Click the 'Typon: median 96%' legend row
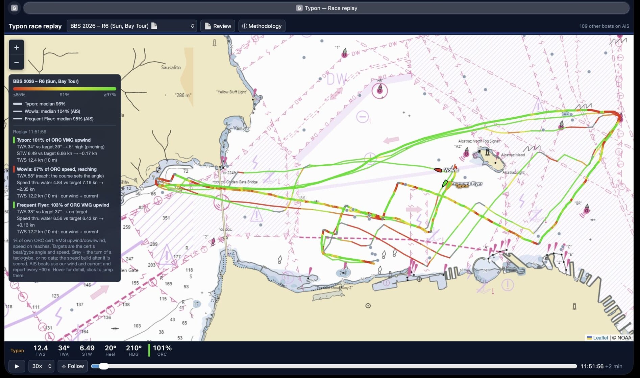This screenshot has width=640, height=378. [39, 104]
